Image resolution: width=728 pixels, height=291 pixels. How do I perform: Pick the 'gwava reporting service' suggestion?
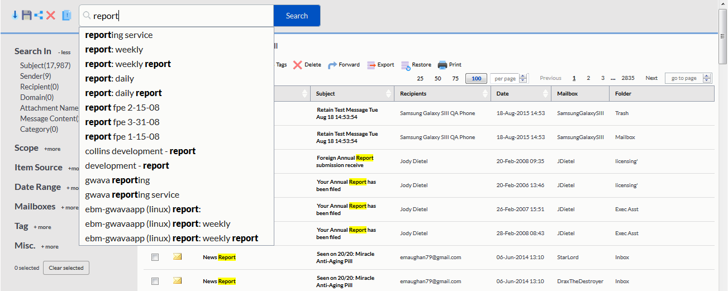click(132, 194)
